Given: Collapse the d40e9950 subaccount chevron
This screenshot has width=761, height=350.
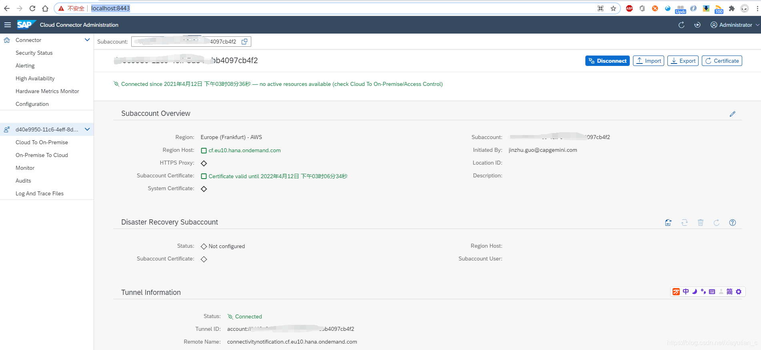Looking at the screenshot, I should [x=87, y=129].
